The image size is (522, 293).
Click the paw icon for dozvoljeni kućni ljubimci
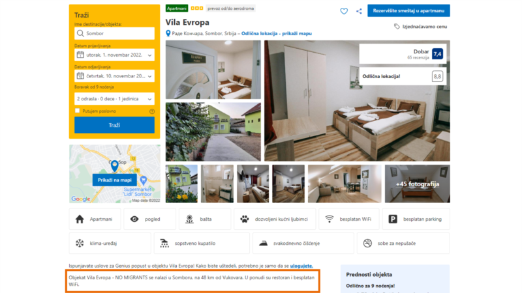coord(245,219)
